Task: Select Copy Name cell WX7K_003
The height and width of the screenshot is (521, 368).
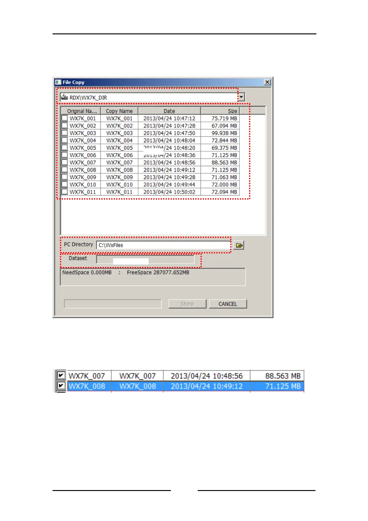Action: 119,133
